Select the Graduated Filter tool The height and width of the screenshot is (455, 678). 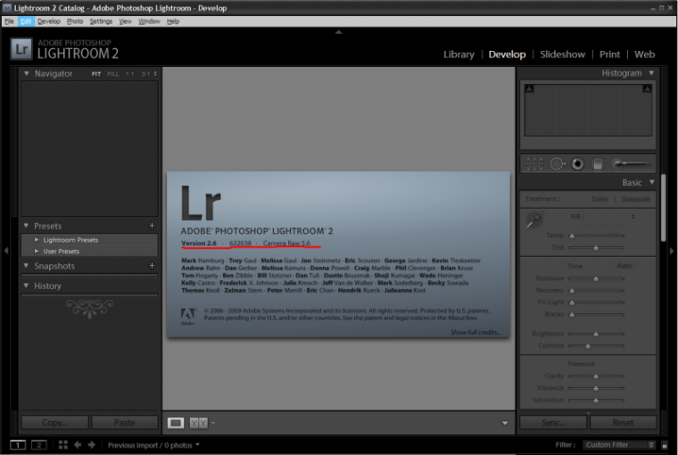point(598,163)
